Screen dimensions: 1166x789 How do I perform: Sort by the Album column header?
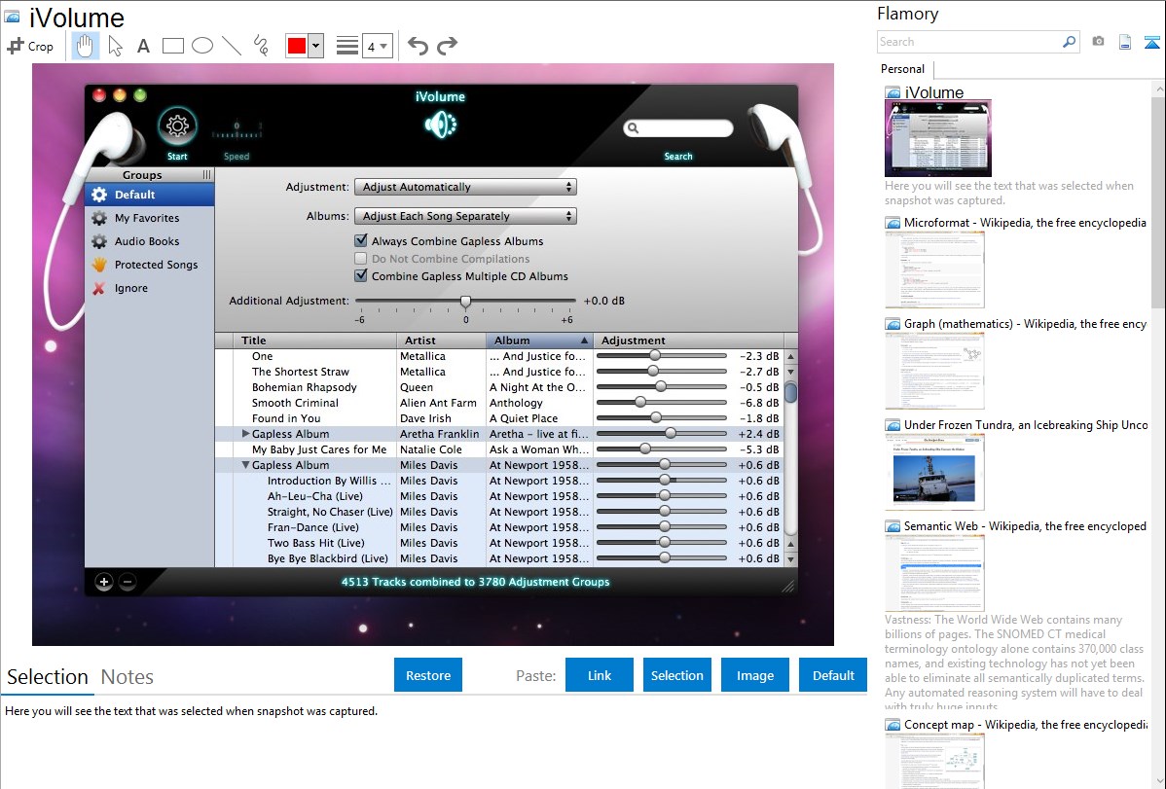pyautogui.click(x=539, y=341)
